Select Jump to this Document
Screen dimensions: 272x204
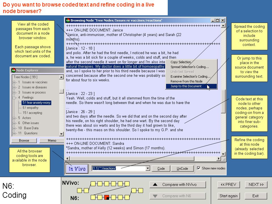[191, 86]
